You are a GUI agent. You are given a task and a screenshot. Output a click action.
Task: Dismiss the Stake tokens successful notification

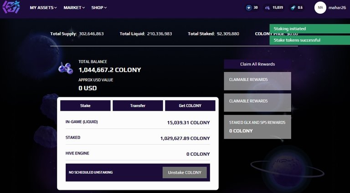(309, 40)
